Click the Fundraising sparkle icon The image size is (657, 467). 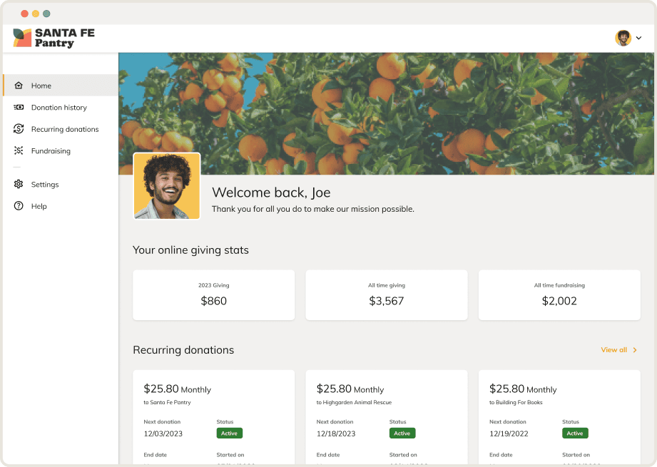pos(19,151)
